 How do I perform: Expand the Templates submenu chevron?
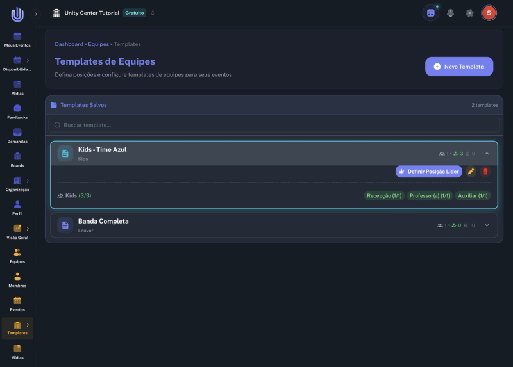[28, 325]
